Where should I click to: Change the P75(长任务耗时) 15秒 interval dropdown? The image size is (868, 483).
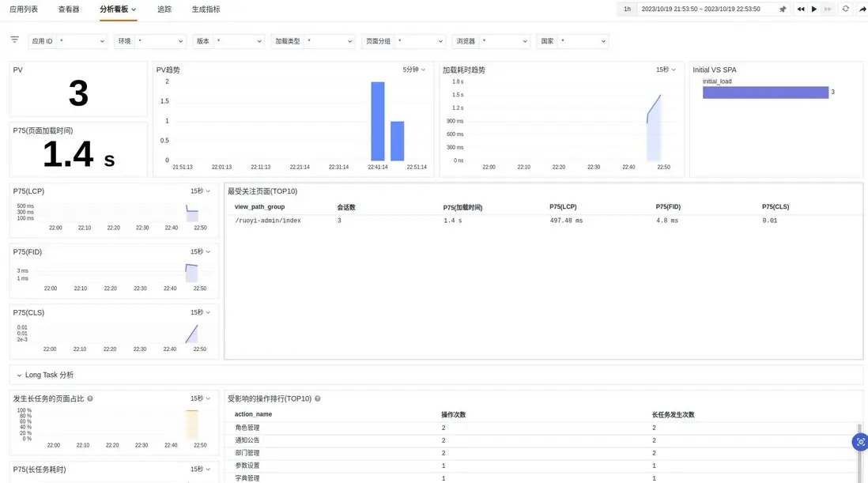point(200,470)
